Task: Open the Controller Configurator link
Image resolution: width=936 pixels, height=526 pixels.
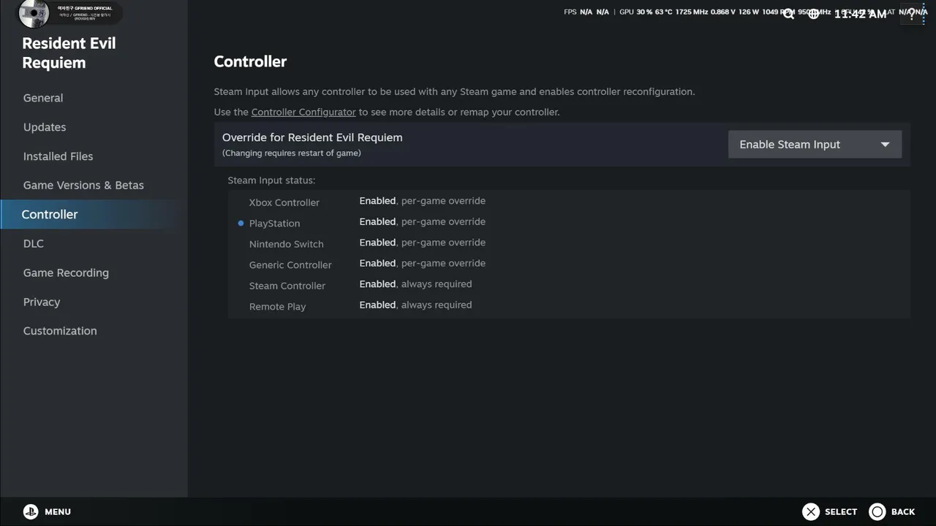Action: click(303, 112)
